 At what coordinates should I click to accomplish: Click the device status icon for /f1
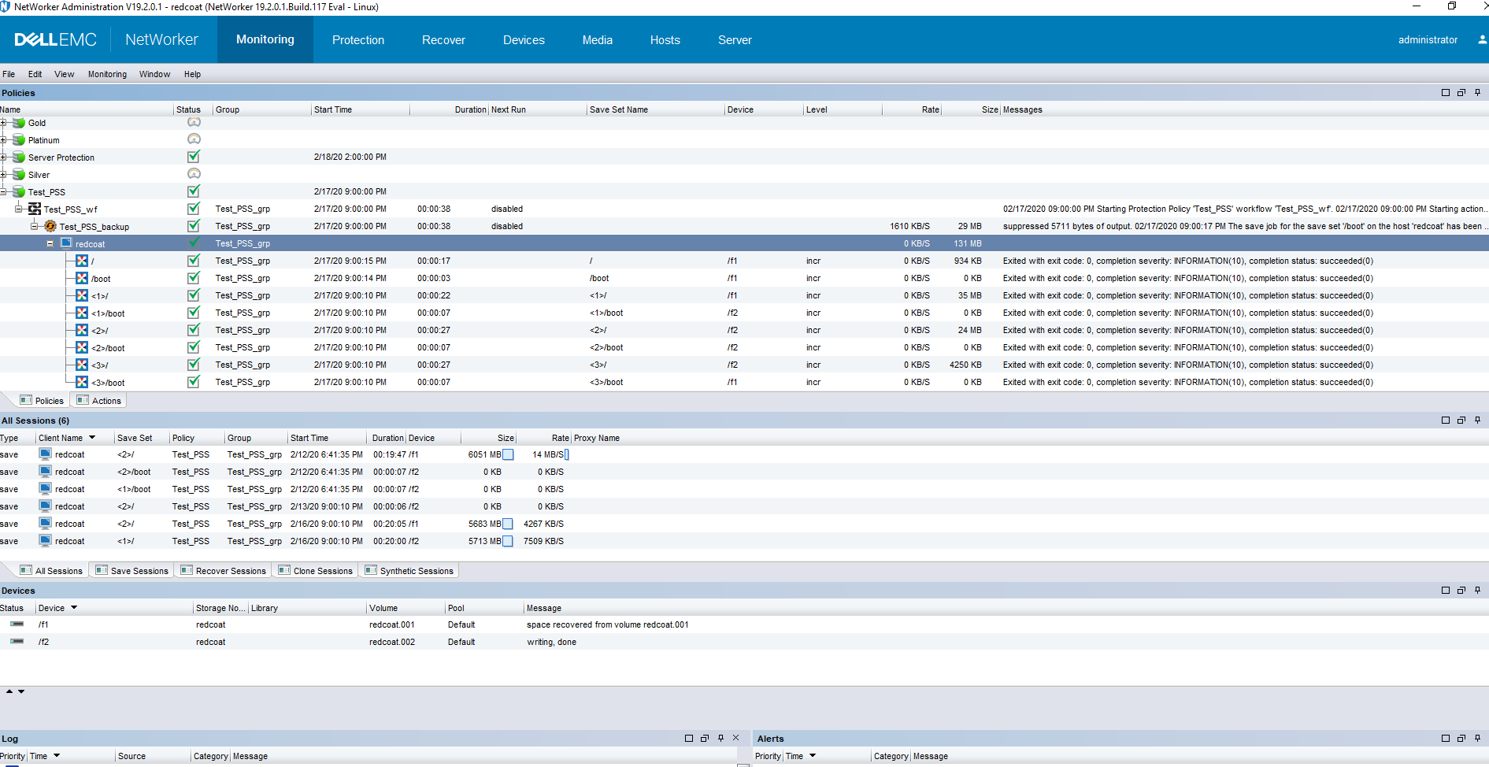click(x=16, y=624)
